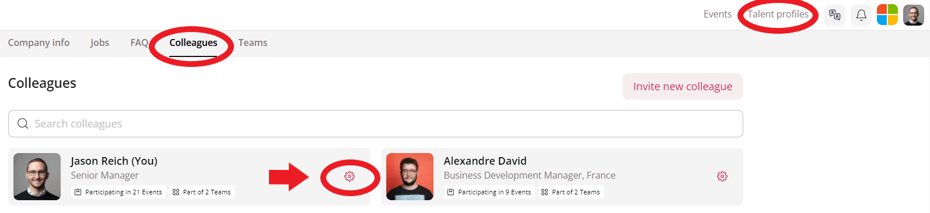Click Alexandre David's profile photo
This screenshot has height=213, width=930.
(410, 176)
